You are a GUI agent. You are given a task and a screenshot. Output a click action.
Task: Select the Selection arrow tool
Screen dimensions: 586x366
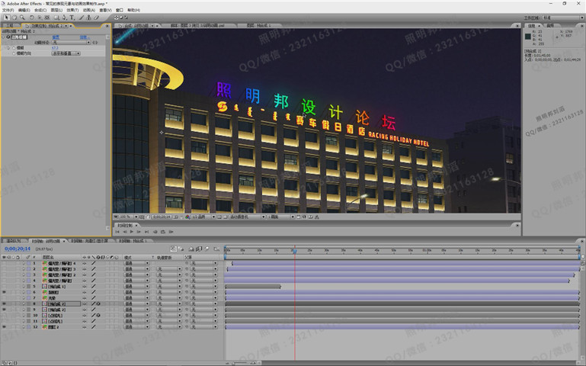[6, 18]
